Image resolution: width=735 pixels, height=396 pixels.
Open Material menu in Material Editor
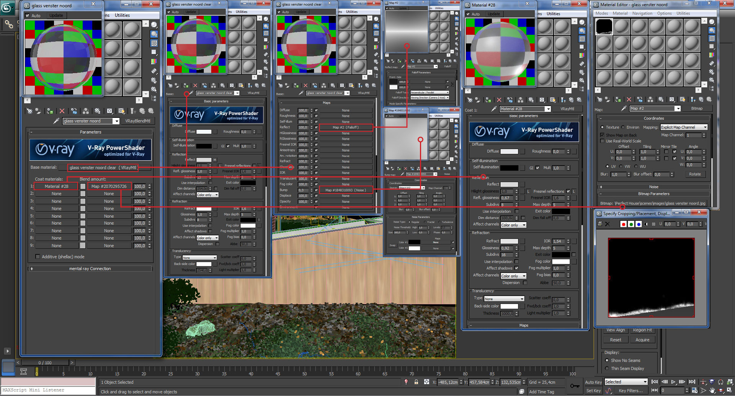coord(620,13)
